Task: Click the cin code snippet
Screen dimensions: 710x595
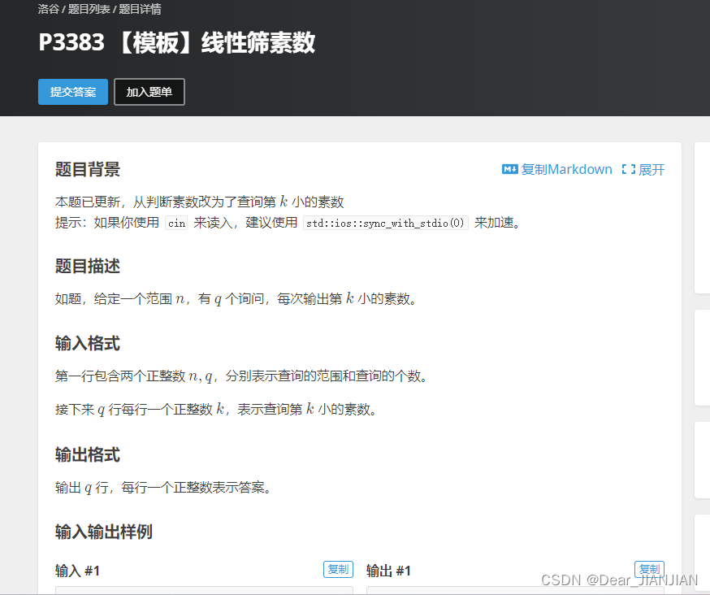Action: tap(176, 223)
